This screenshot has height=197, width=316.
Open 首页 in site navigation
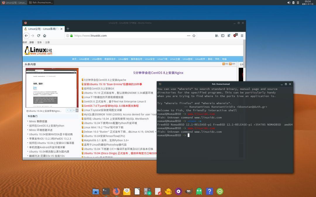point(74,59)
